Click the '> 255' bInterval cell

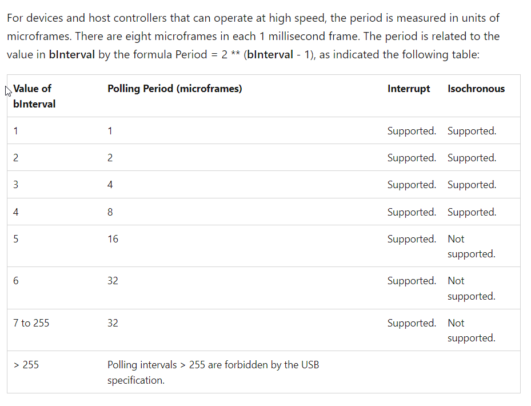(x=26, y=365)
